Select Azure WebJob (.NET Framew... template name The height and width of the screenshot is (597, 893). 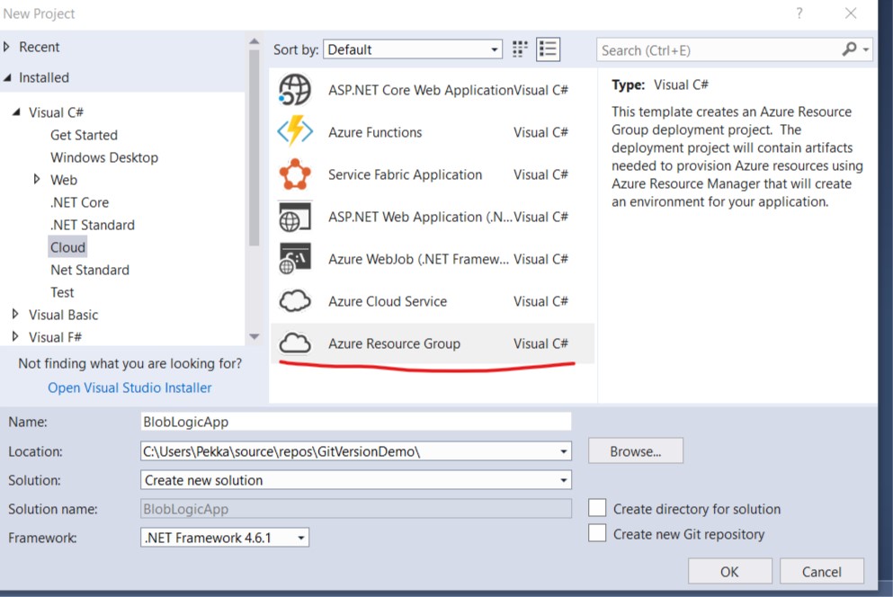[x=418, y=259]
